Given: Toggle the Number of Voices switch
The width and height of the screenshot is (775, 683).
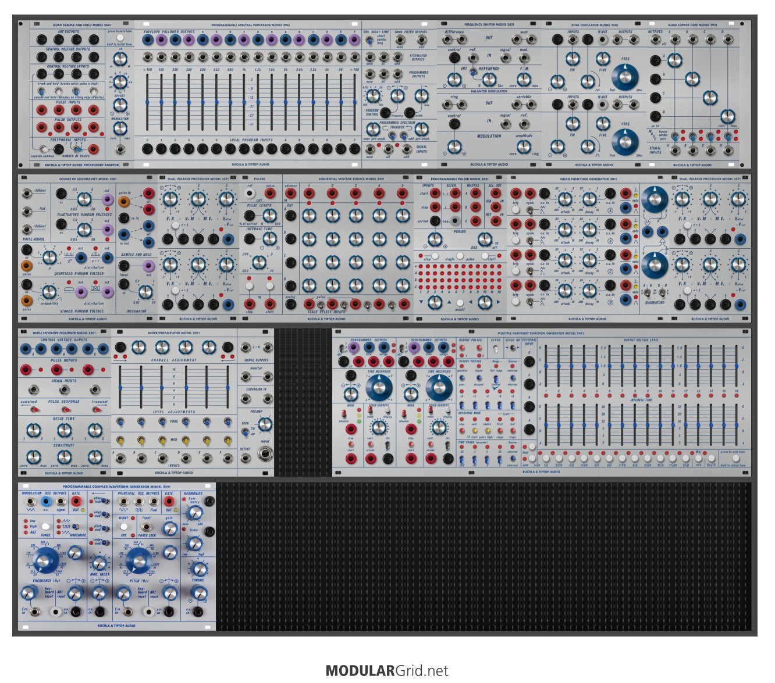Looking at the screenshot, I should point(76,149).
